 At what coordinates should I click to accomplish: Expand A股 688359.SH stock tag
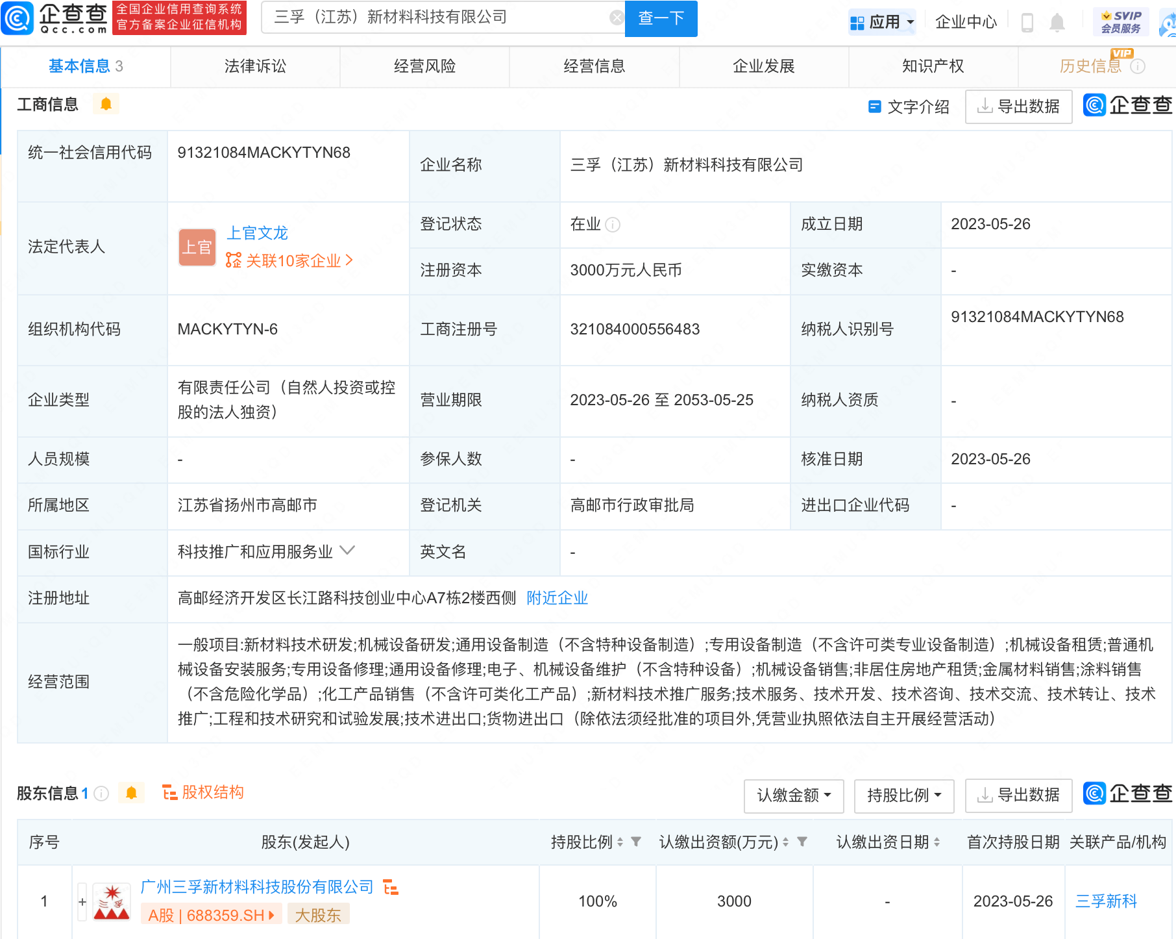(212, 916)
